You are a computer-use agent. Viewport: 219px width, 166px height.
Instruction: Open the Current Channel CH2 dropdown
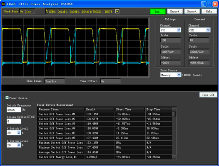coord(208,30)
